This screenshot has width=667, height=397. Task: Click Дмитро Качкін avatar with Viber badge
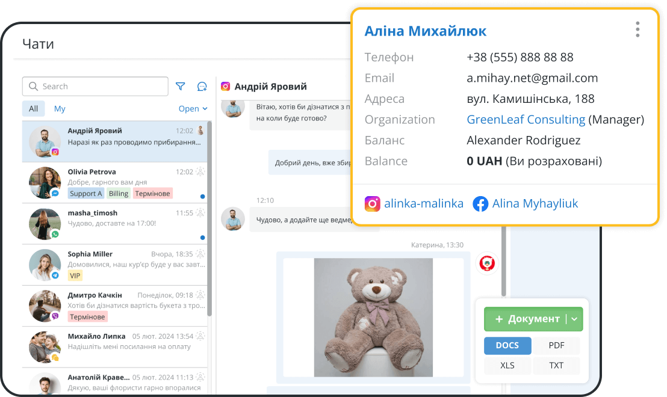point(45,306)
